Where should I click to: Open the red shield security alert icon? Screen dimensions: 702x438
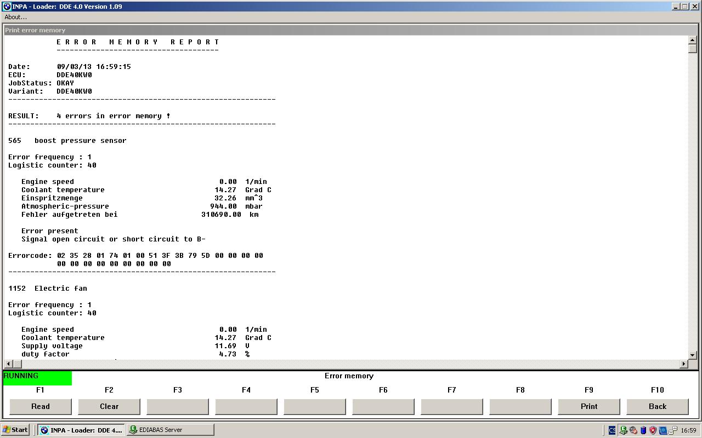click(653, 430)
